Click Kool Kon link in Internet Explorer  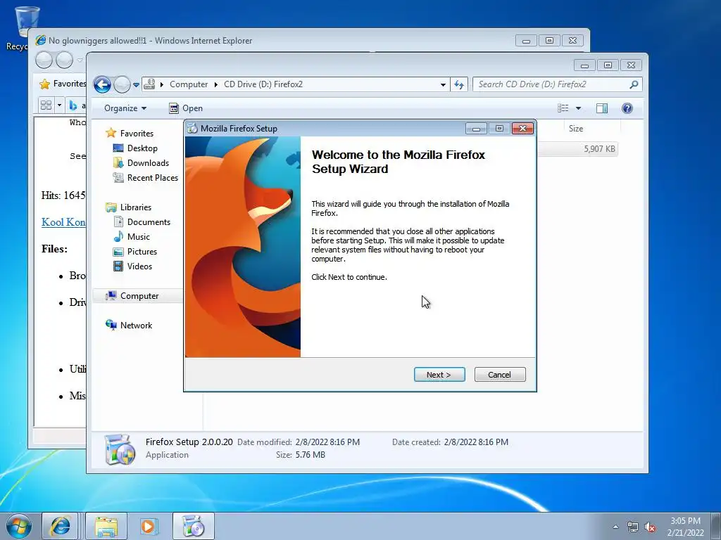click(x=63, y=222)
